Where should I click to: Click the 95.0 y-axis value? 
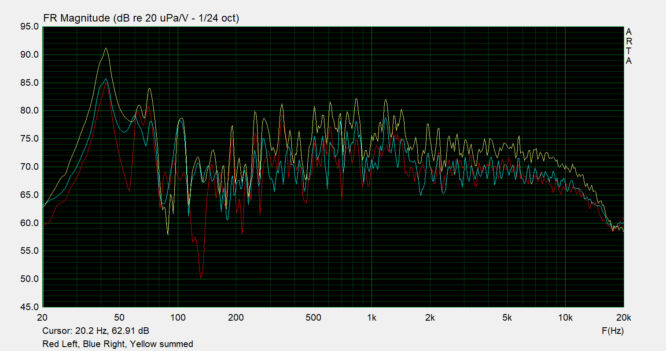point(29,27)
